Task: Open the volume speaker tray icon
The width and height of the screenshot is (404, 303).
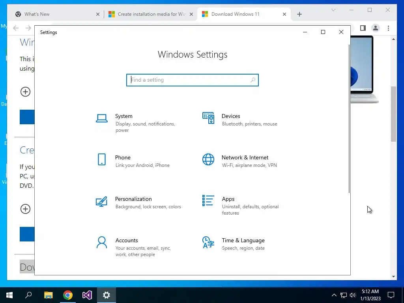Action: pyautogui.click(x=353, y=295)
